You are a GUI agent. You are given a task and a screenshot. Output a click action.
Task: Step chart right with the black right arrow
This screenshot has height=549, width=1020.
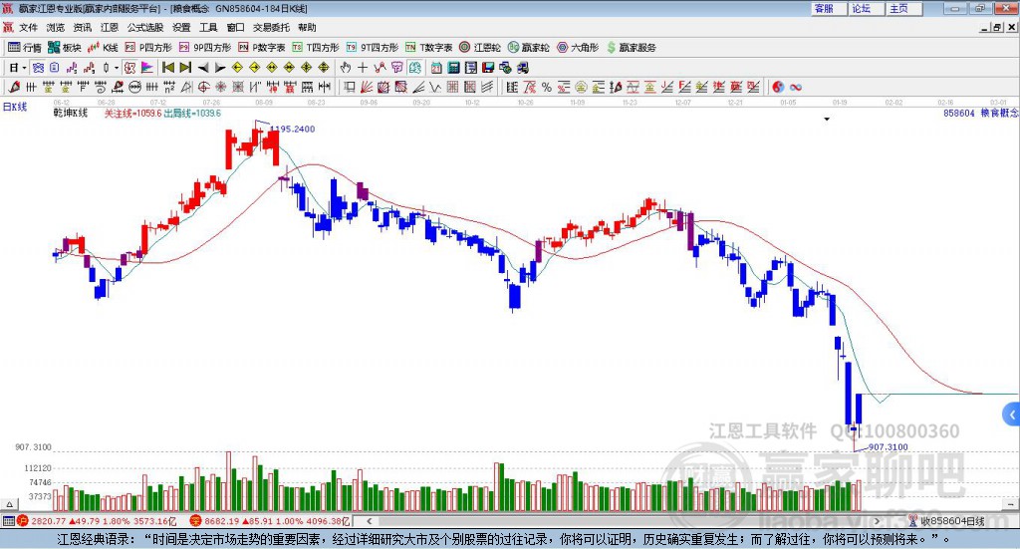point(220,68)
